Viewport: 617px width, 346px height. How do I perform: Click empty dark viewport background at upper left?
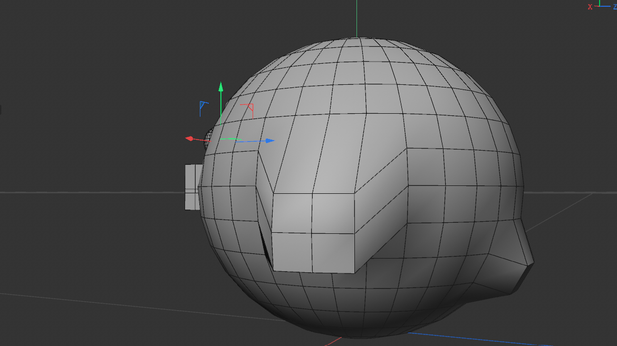click(x=79, y=53)
